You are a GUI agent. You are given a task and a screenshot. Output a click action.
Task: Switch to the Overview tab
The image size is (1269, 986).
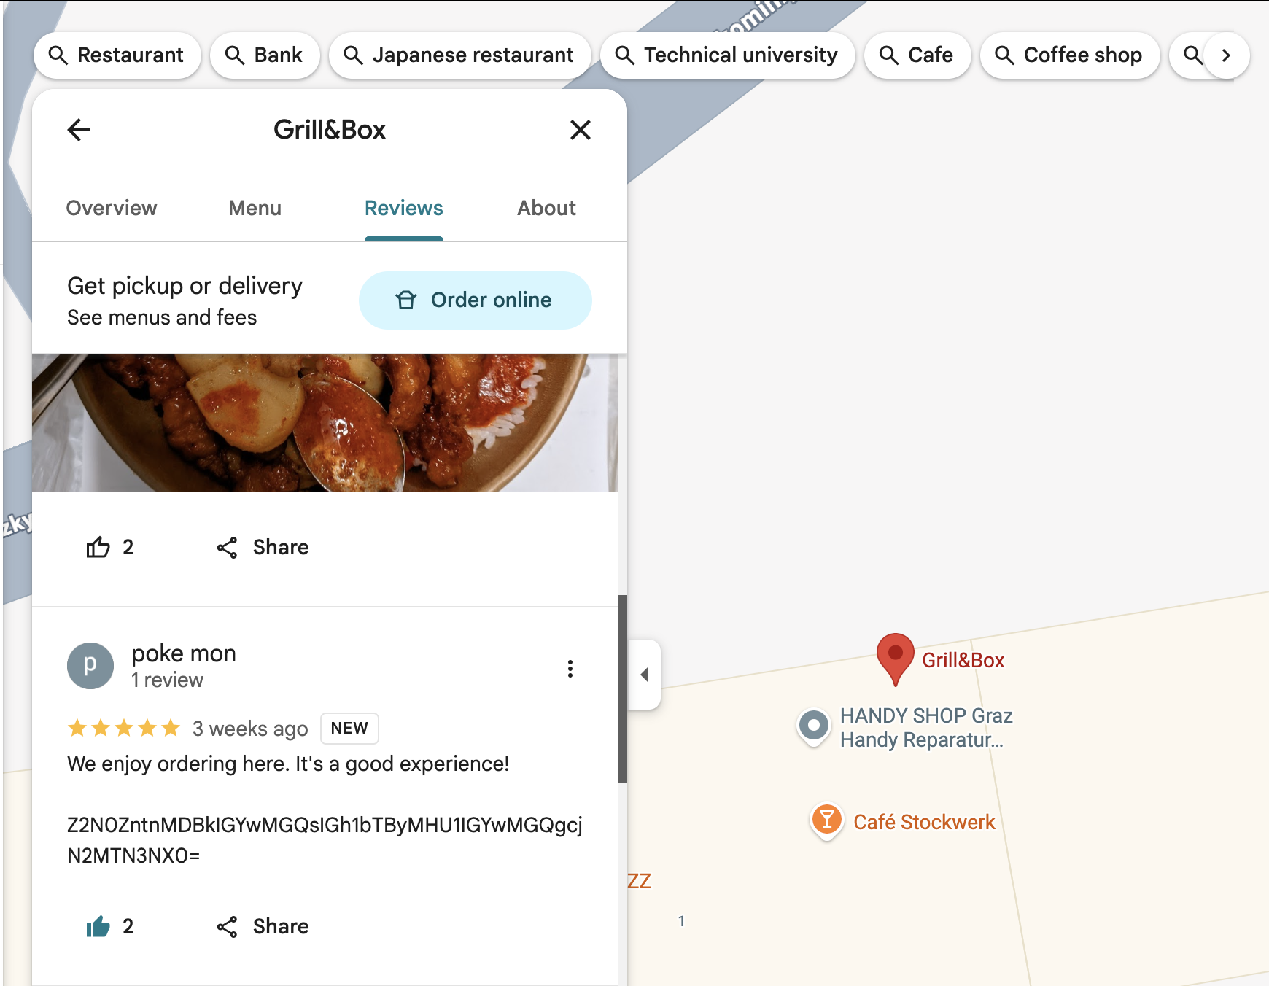click(112, 209)
